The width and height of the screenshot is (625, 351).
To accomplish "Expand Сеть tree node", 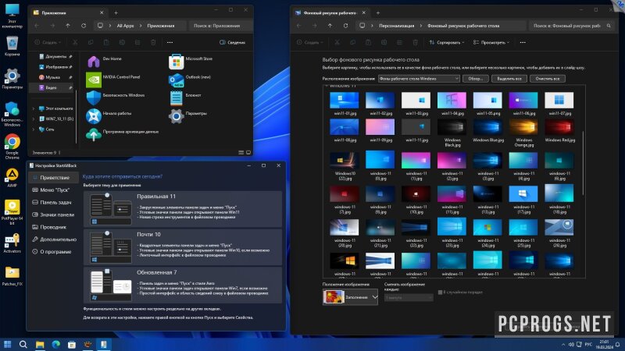I will (x=34, y=129).
